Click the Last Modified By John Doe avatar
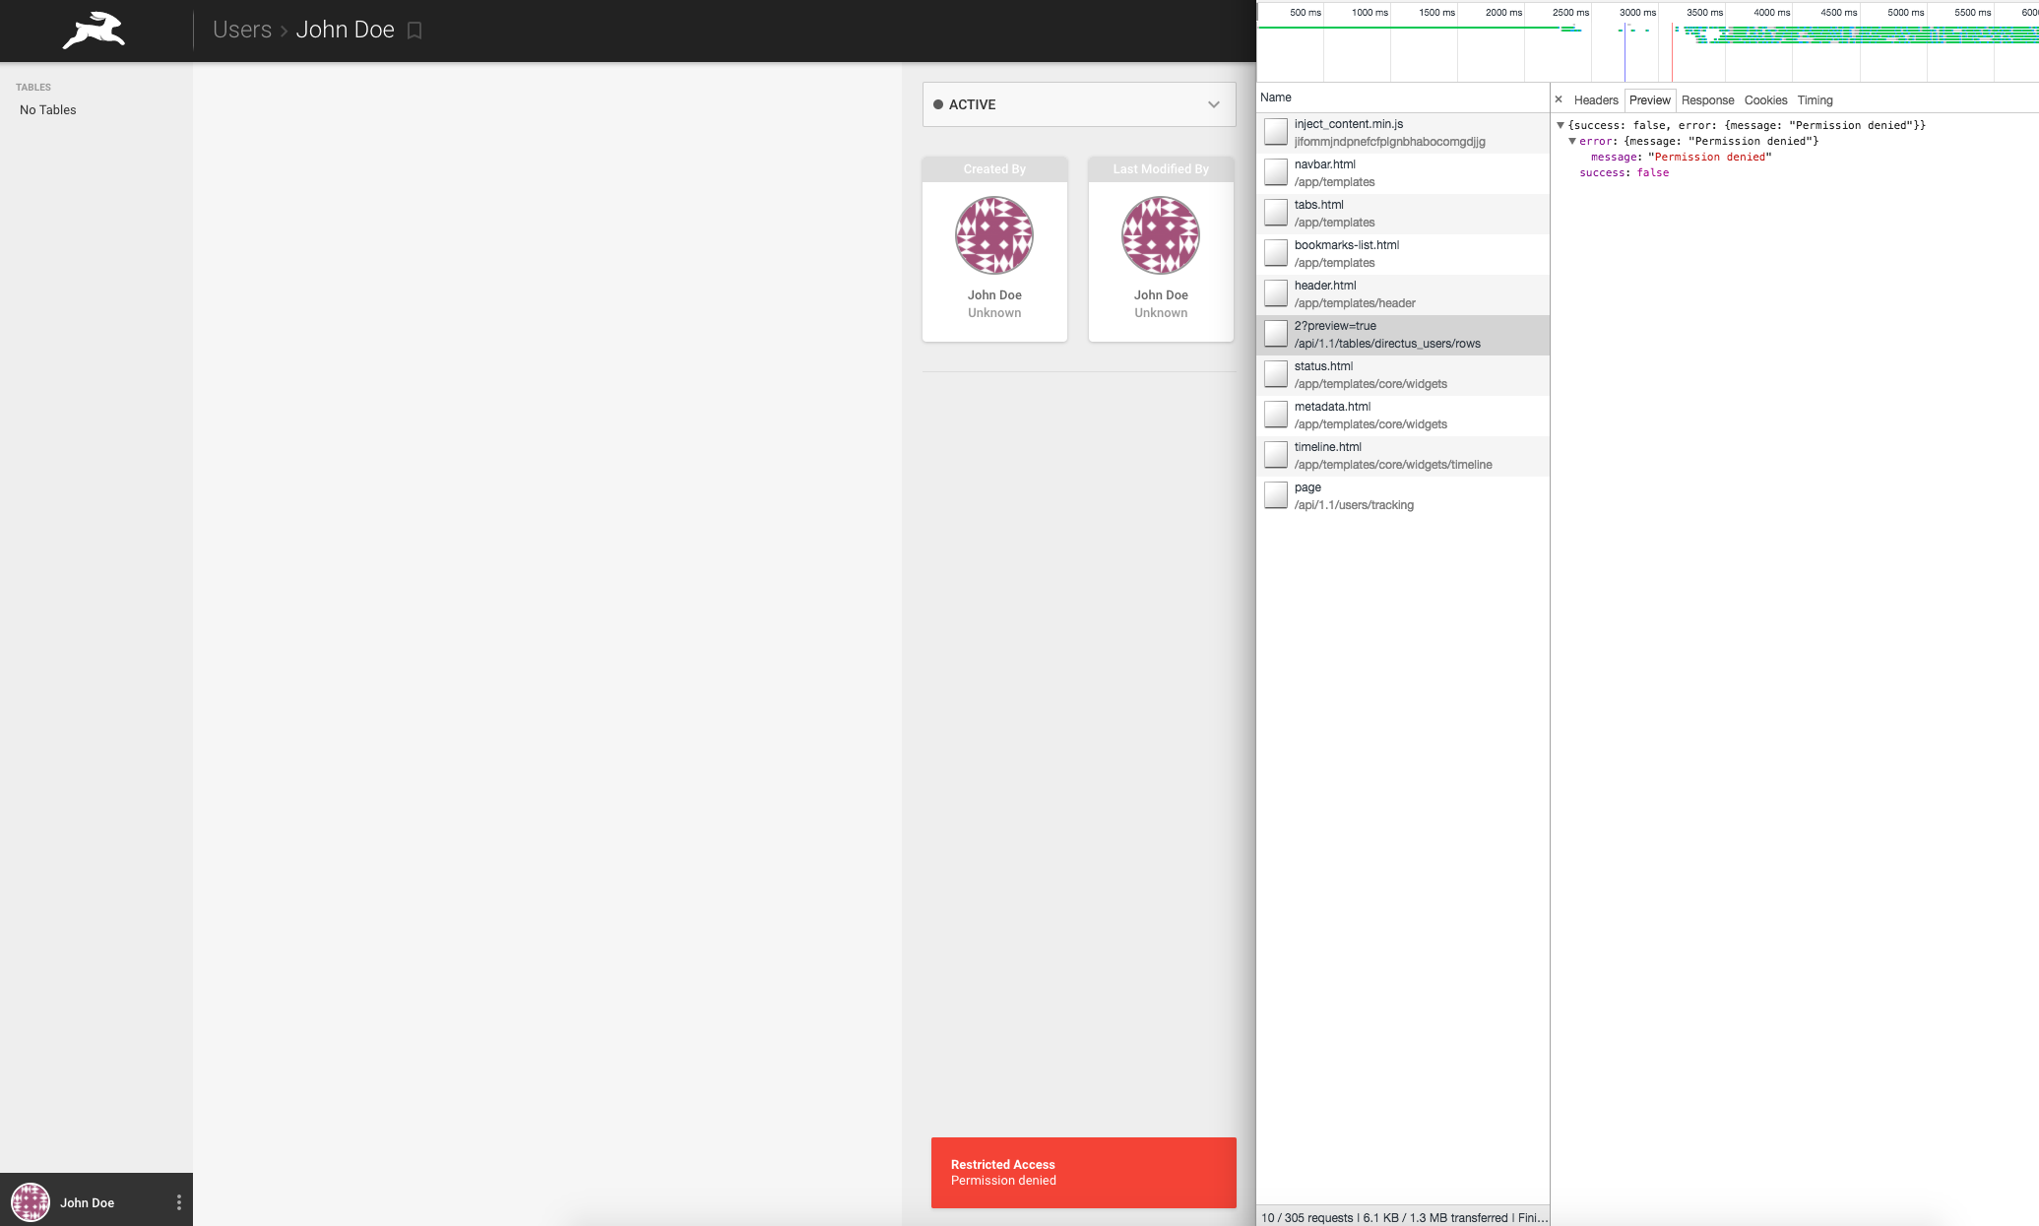Screen dimensions: 2039x1226 click(1161, 235)
